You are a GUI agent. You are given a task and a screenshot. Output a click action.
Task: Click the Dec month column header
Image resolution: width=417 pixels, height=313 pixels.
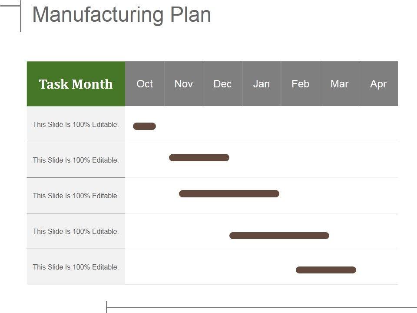coord(222,84)
